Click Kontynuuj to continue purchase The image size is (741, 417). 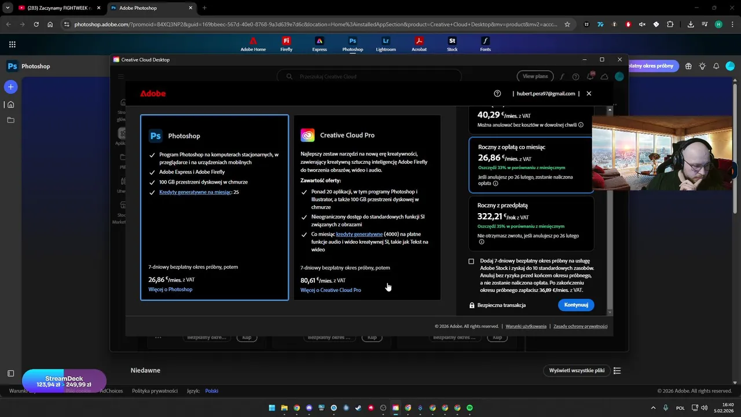pos(576,305)
